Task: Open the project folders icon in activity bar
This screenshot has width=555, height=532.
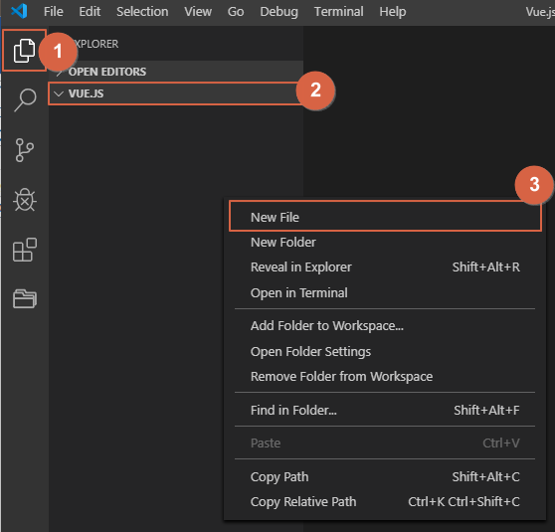Action: tap(25, 299)
